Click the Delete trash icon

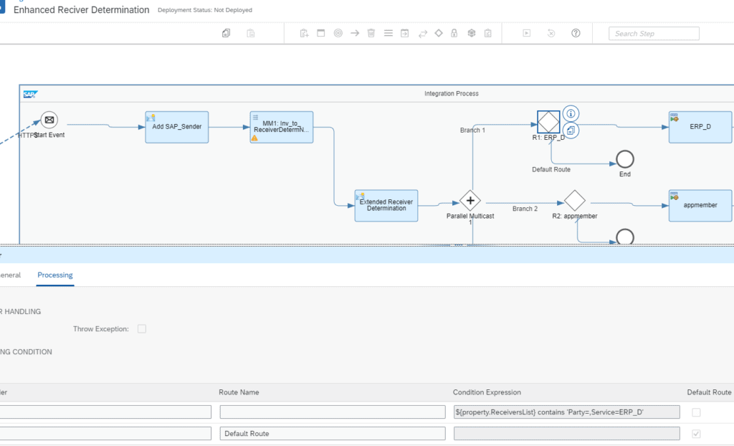tap(371, 33)
